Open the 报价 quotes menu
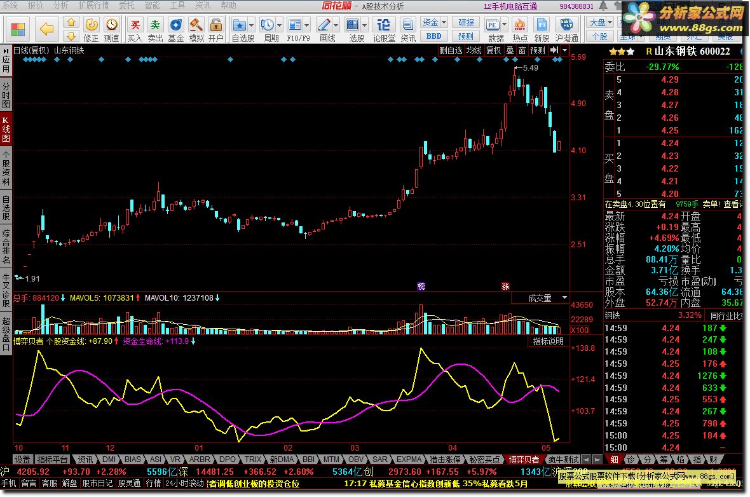This screenshot has height=497, width=750. point(36,5)
